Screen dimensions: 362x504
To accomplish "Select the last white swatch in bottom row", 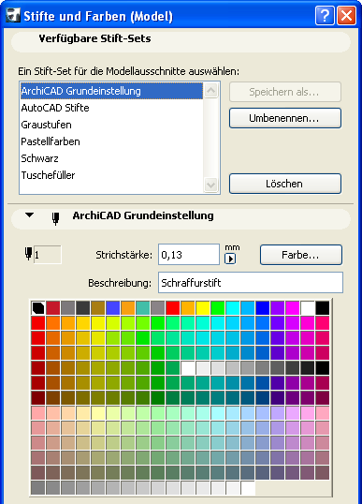I will (248, 488).
